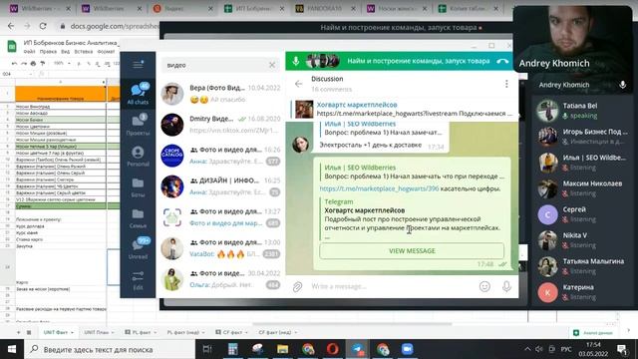Undo in Google Sheets toolbar
The width and height of the screenshot is (638, 359).
(x=14, y=64)
